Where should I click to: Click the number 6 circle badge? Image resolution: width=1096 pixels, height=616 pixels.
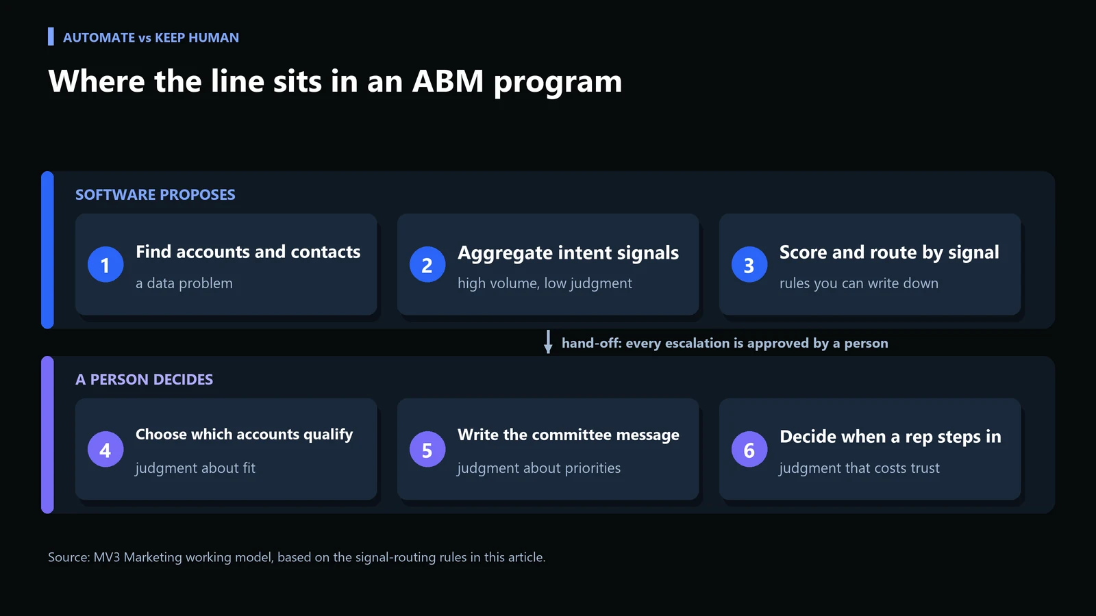(749, 449)
